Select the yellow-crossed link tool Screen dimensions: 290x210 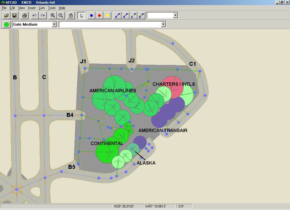click(141, 16)
